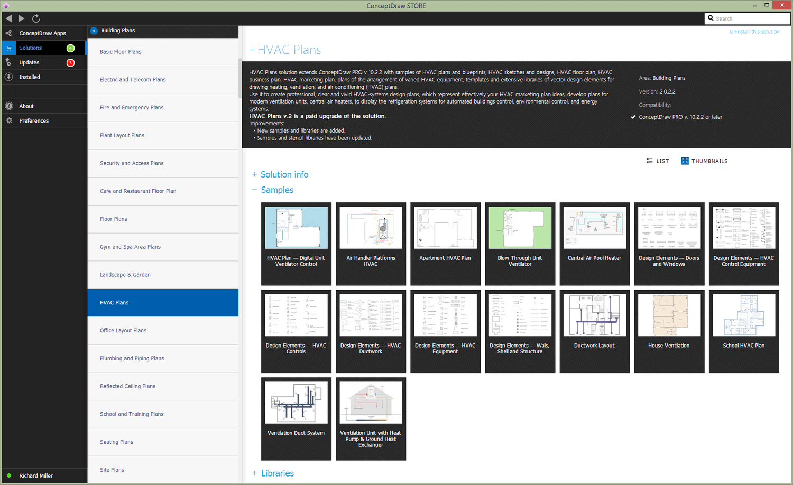The height and width of the screenshot is (485, 793).
Task: Open Ductwork Layout sample
Action: coord(595,331)
